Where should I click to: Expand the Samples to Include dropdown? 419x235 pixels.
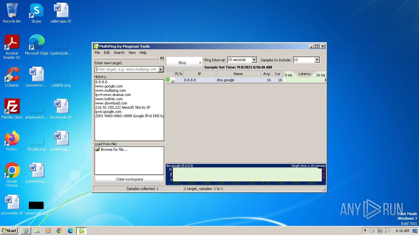coord(317,60)
